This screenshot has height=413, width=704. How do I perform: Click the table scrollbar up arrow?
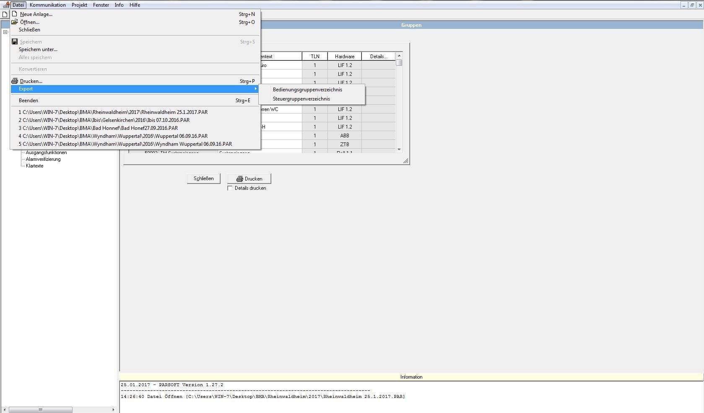coord(399,56)
